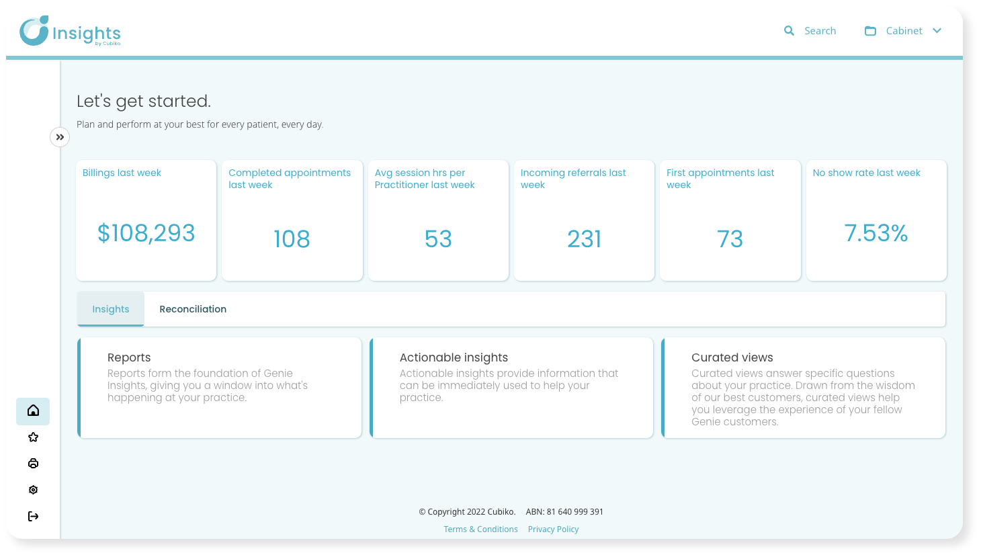
Task: Select the Incoming referrals last week card
Action: click(x=584, y=220)
